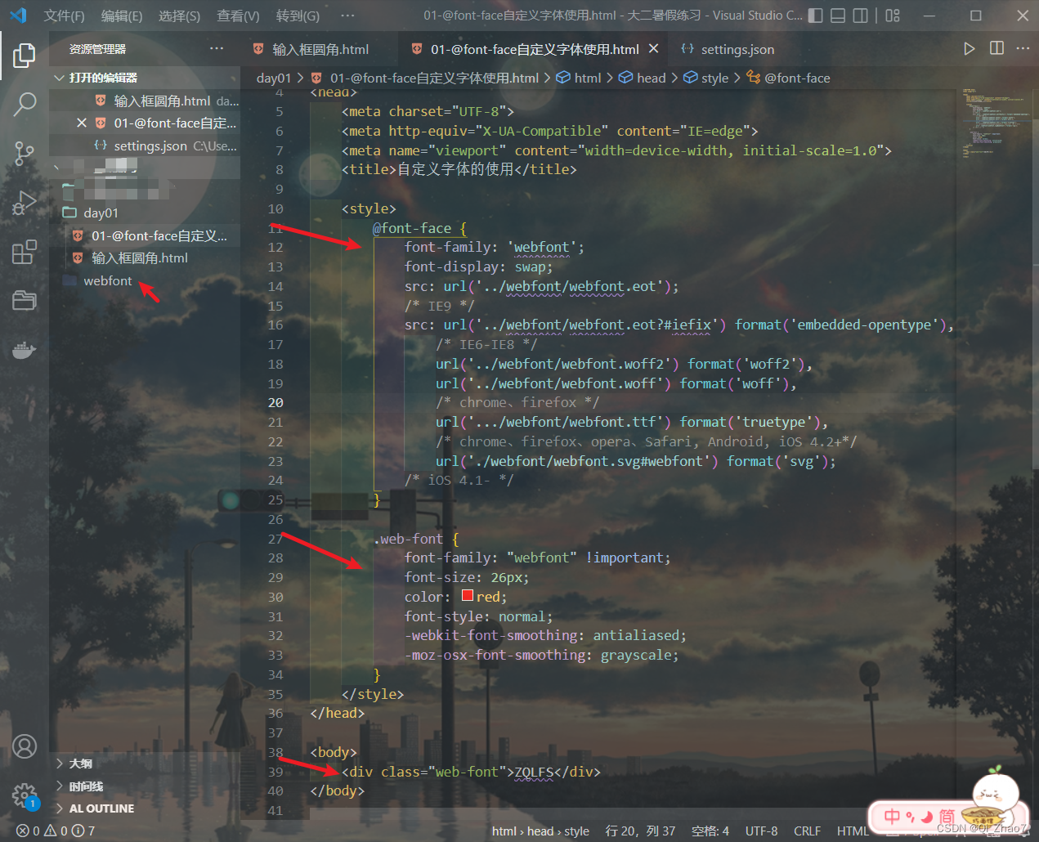This screenshot has width=1039, height=842.
Task: Click the red color swatch beside 'red'
Action: pyautogui.click(x=468, y=596)
